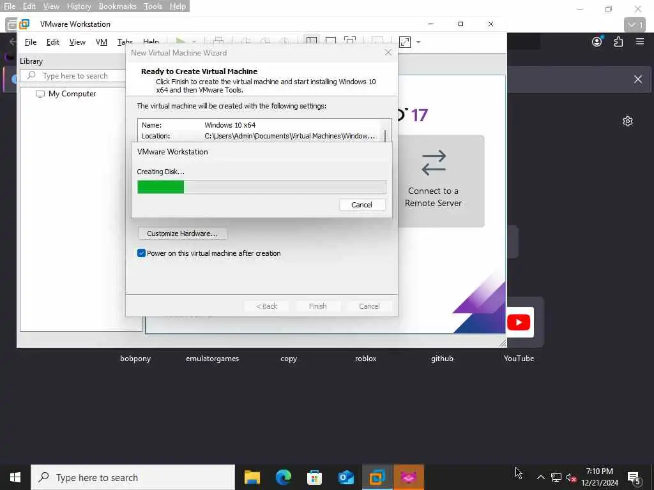Open browser Bookmarks menu
654x490 pixels.
[x=118, y=6]
